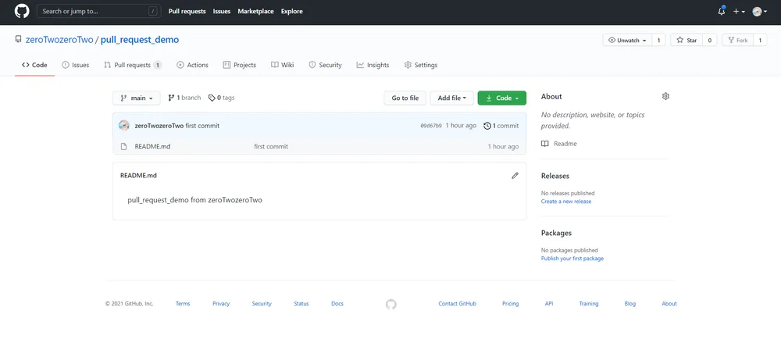781x343 pixels.
Task: Click the About settings gear icon
Action: (x=665, y=96)
